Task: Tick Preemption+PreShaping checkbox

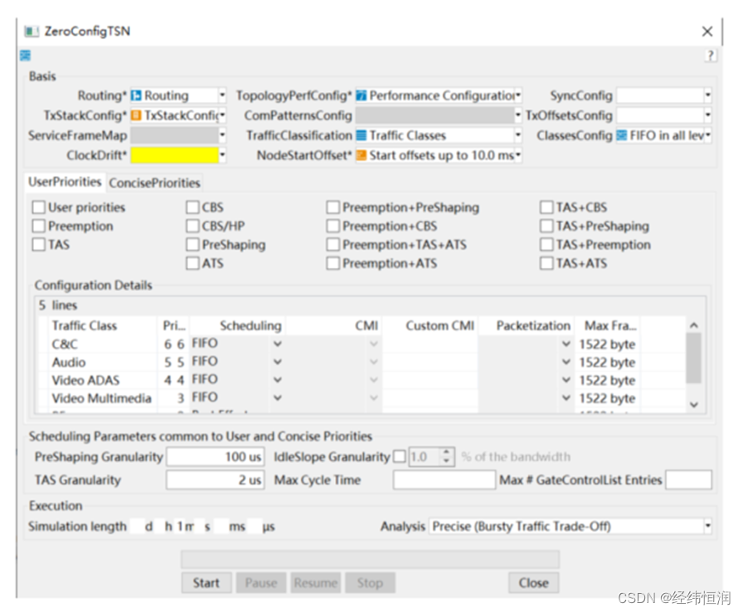Action: 333,207
